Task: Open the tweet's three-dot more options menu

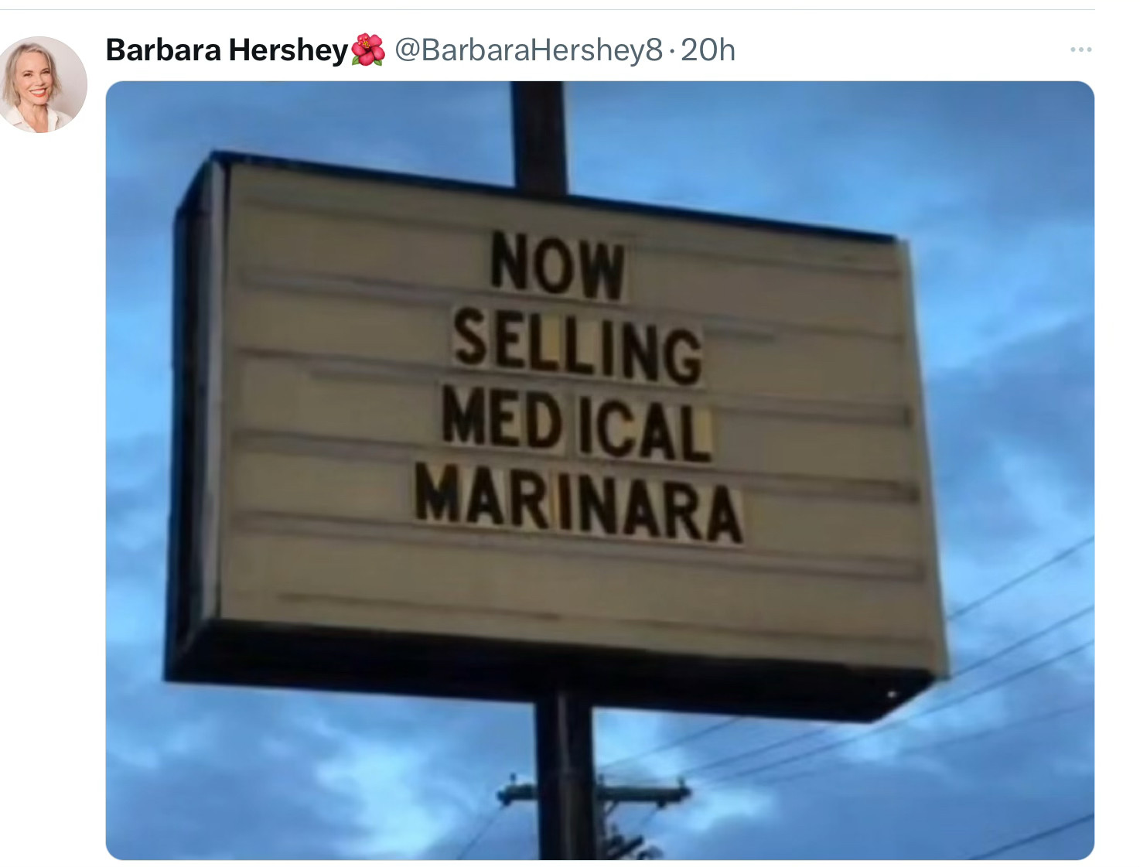Action: coord(1080,49)
